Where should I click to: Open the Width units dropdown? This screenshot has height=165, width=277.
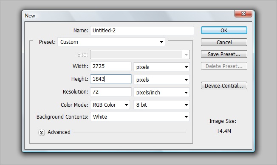pyautogui.click(x=161, y=67)
